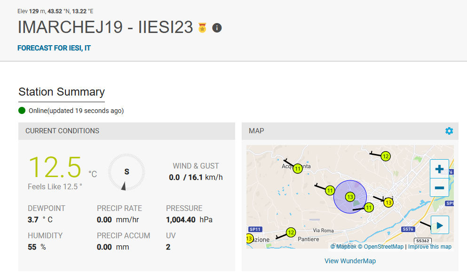Screen dimensions: 467x275
Task: Open map settings gear
Action: coord(449,131)
